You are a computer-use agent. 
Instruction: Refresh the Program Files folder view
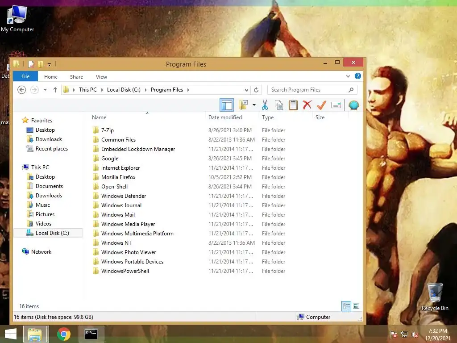(x=256, y=90)
